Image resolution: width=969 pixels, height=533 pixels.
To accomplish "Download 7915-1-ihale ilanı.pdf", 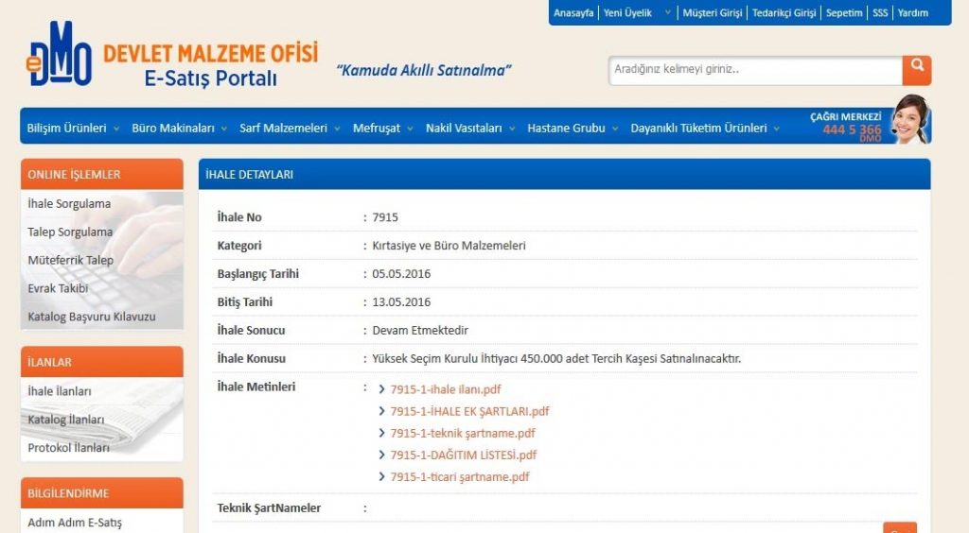I will pos(446,389).
